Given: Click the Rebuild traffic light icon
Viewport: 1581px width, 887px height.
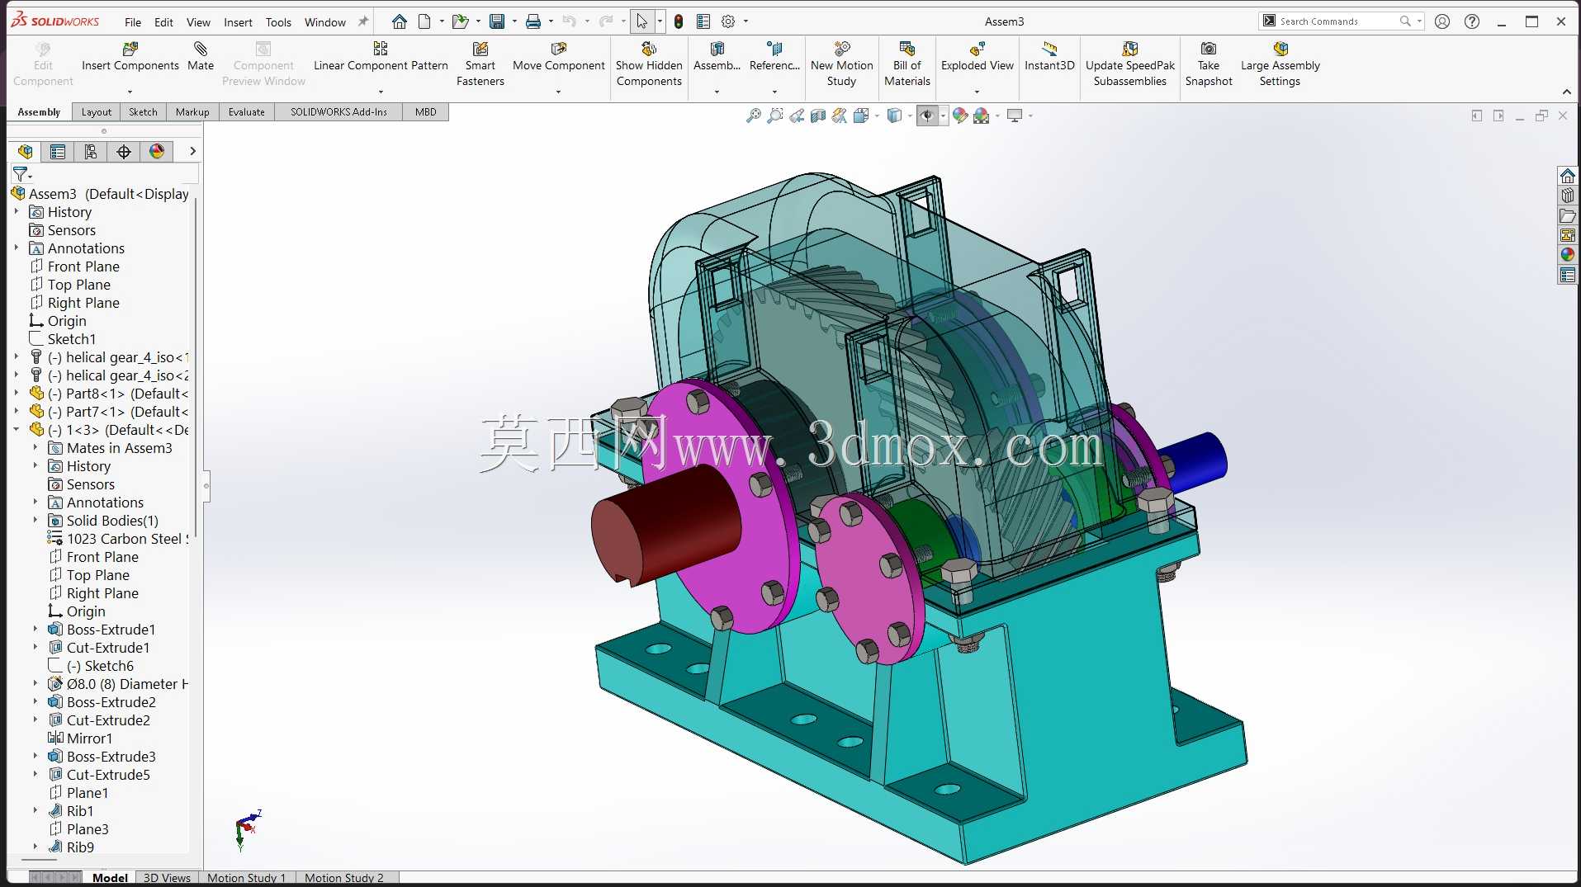Looking at the screenshot, I should click(x=679, y=21).
